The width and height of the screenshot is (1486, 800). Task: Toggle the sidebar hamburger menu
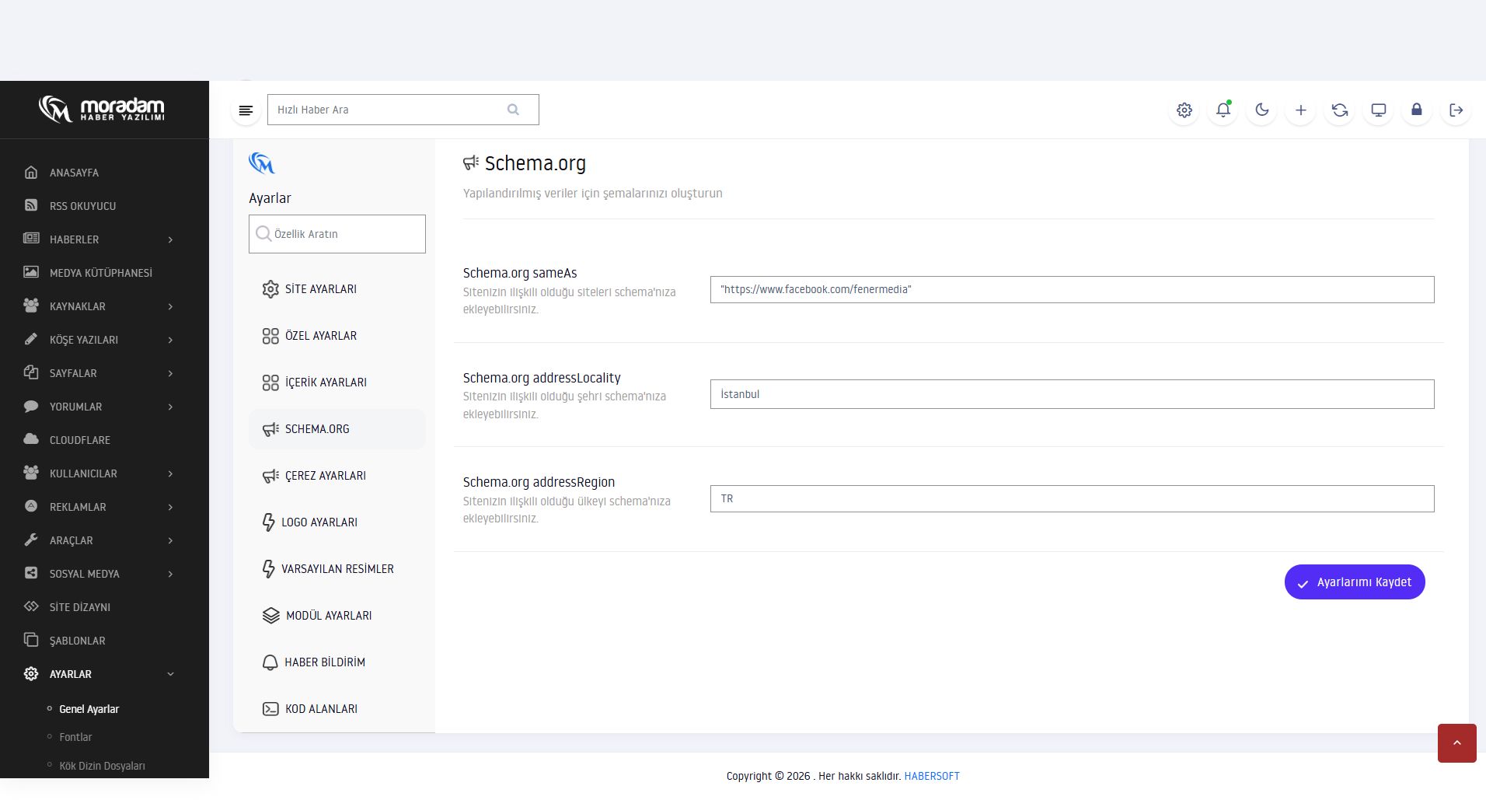click(246, 110)
